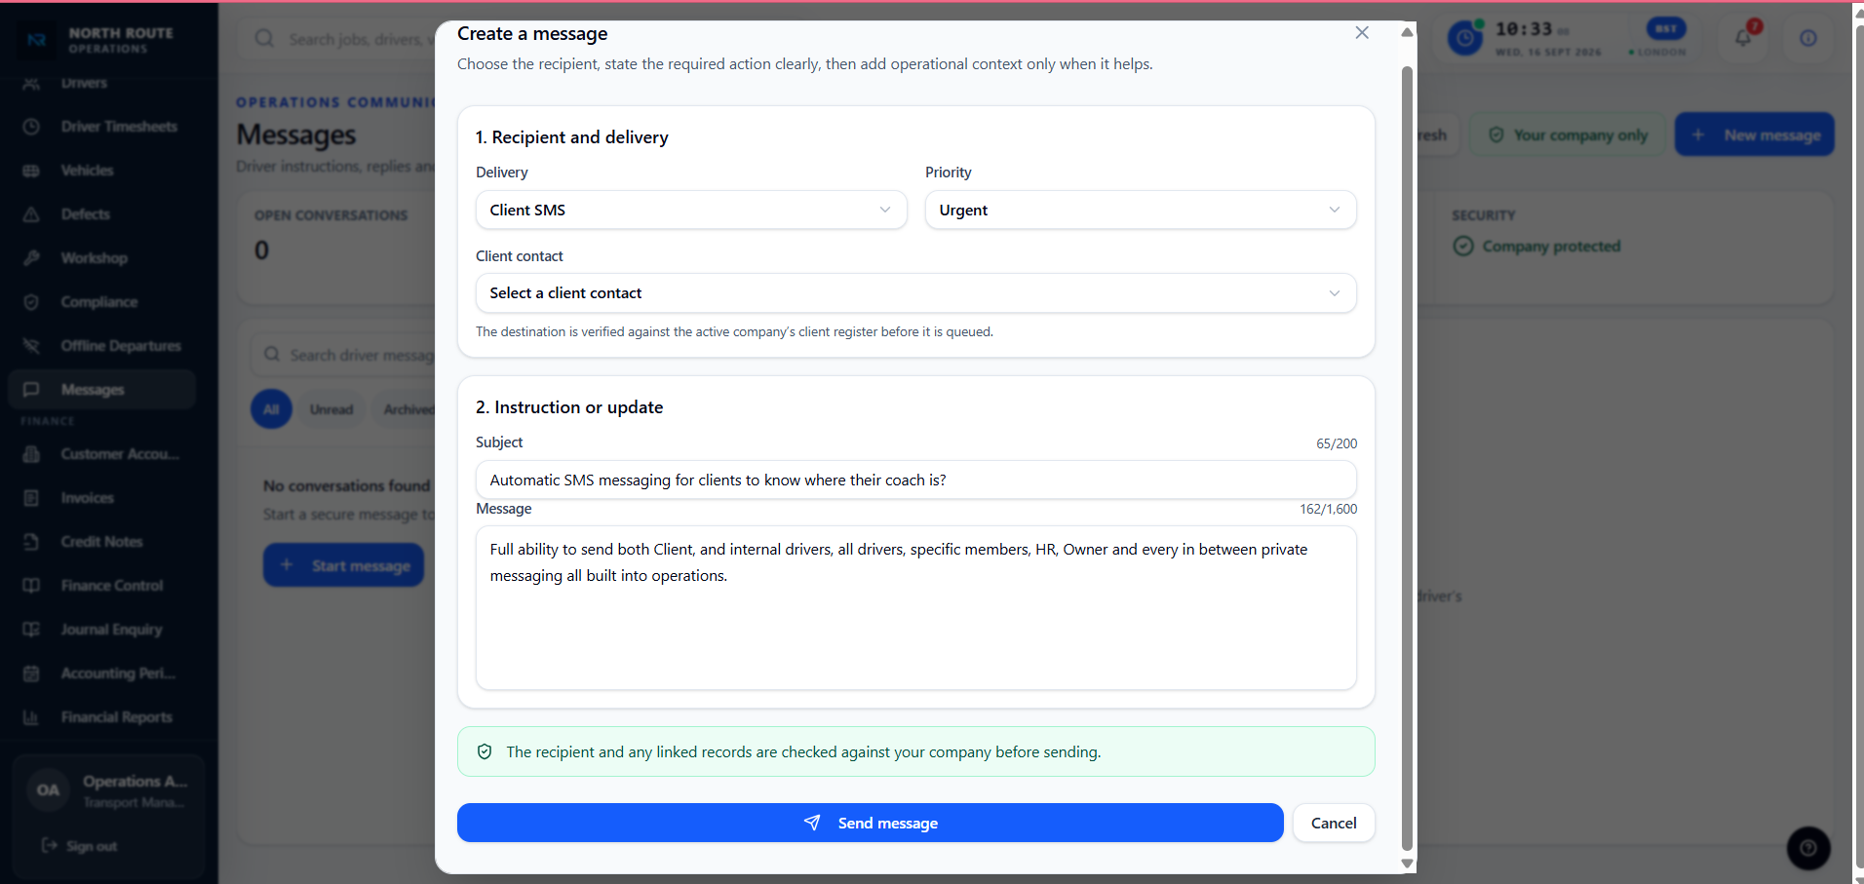Open the Delivery dropdown showing Client SMS
The width and height of the screenshot is (1864, 884).
coord(691,210)
